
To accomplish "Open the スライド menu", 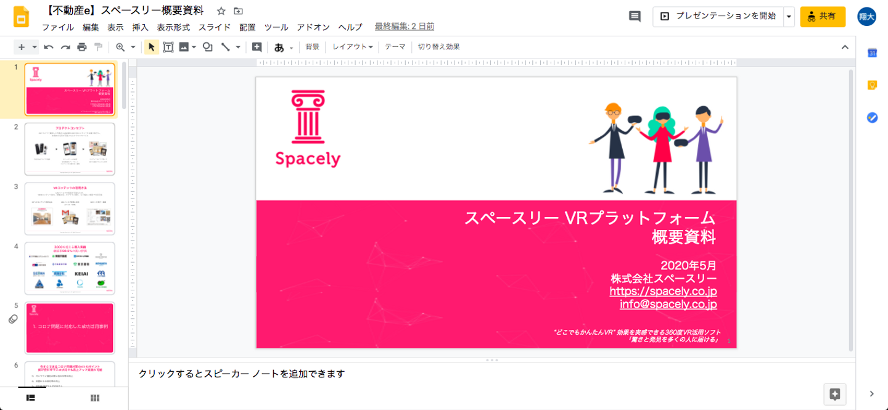I will pos(215,27).
